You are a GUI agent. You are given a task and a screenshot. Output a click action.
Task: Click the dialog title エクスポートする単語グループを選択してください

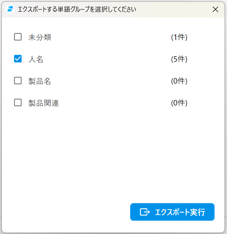pos(77,9)
